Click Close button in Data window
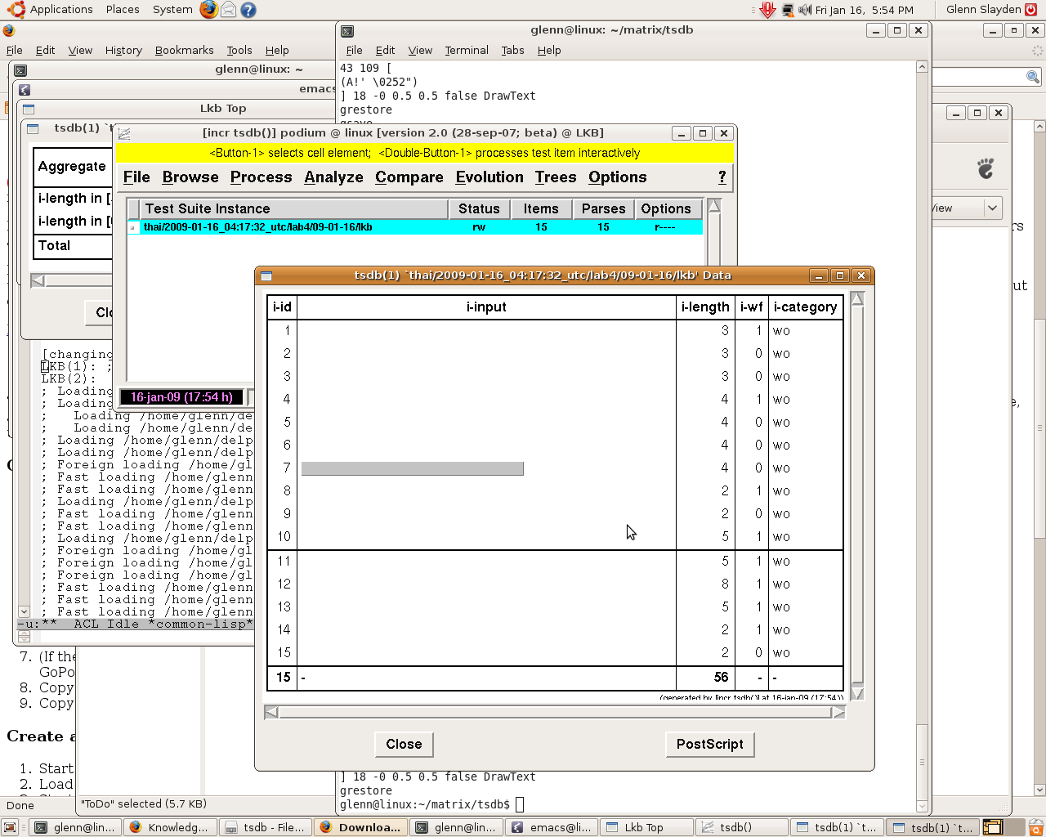 click(404, 744)
